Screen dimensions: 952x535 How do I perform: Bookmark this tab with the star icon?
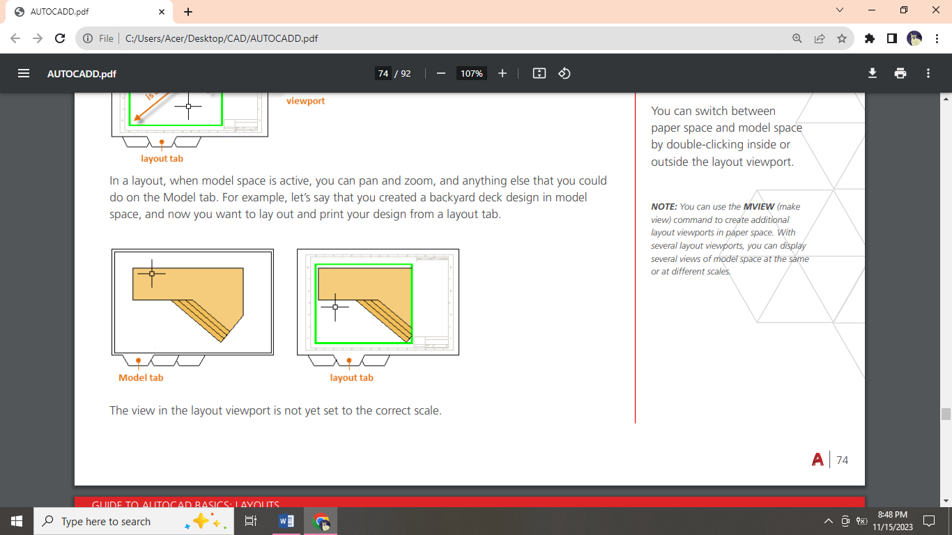tap(842, 38)
